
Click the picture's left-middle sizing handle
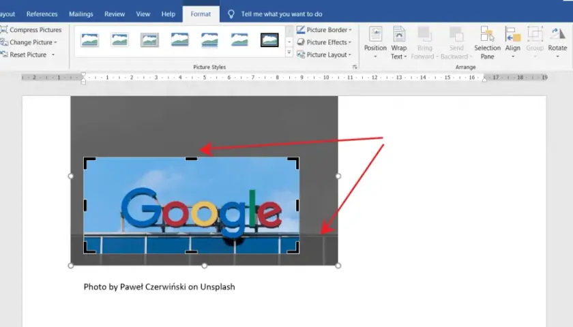point(70,176)
